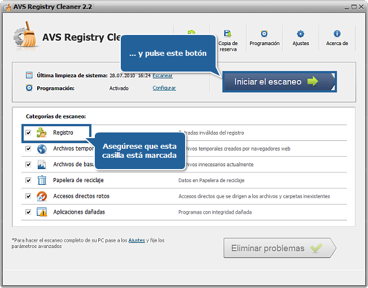Toggle the Aplicaciones dañadas checkbox
368x288 pixels.
(28, 212)
